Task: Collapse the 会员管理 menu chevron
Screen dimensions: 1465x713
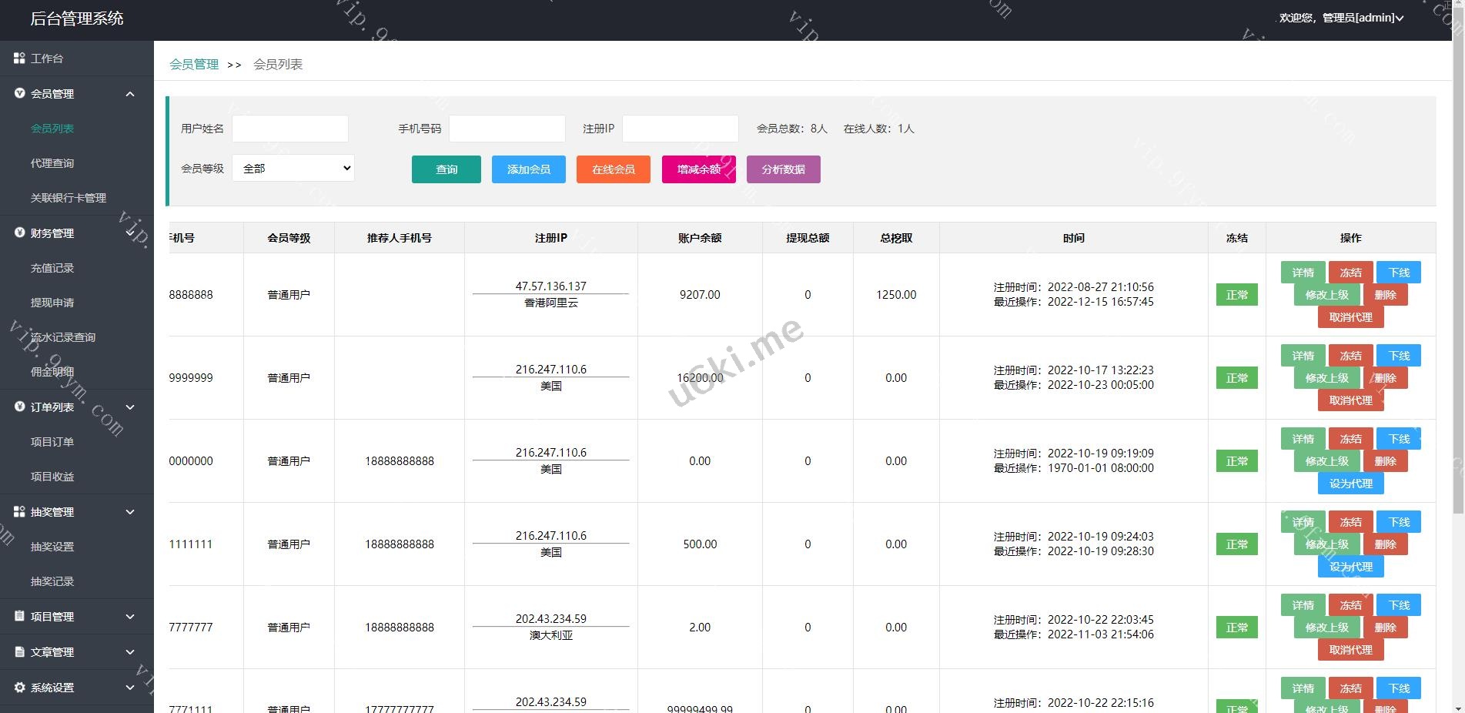Action: tap(130, 94)
